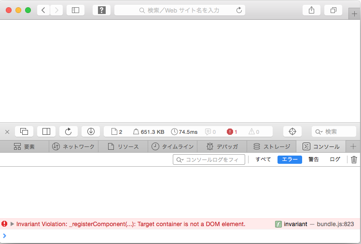Screen dimensions: 361x244
Task: Open the filter search options dropdown
Action: (x=180, y=159)
